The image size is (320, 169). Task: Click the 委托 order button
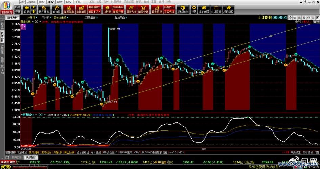tap(18, 12)
